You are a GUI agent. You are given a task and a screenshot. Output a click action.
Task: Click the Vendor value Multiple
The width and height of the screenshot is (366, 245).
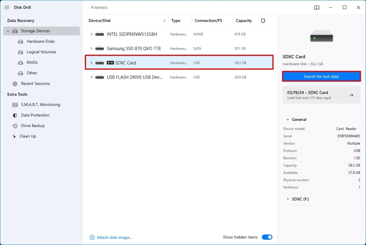[x=354, y=143]
